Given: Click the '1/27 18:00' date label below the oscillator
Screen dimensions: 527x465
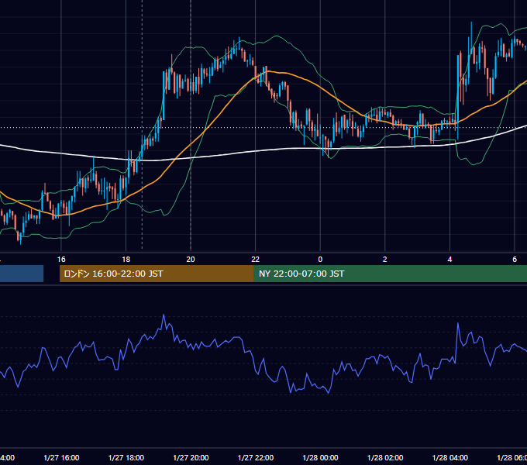Looking at the screenshot, I should click(126, 457).
